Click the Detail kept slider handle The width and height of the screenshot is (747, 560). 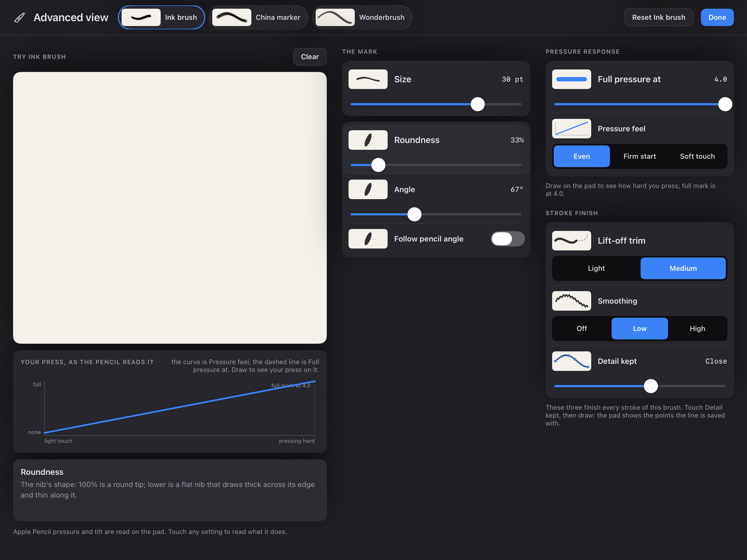pos(651,386)
